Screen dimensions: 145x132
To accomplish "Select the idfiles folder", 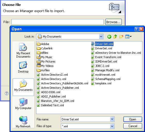I will [43, 53].
